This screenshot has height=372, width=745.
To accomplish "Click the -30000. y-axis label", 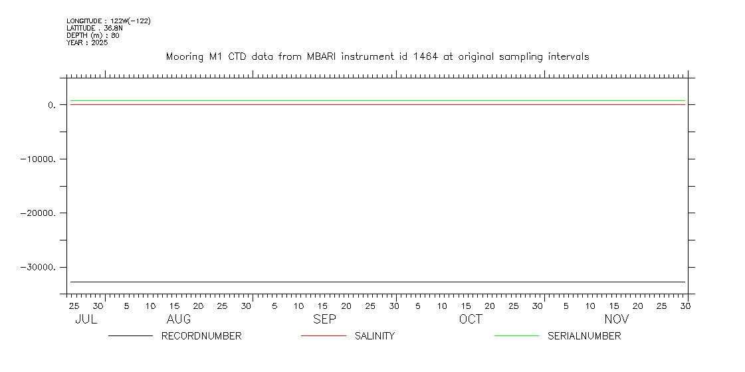I will (40, 268).
